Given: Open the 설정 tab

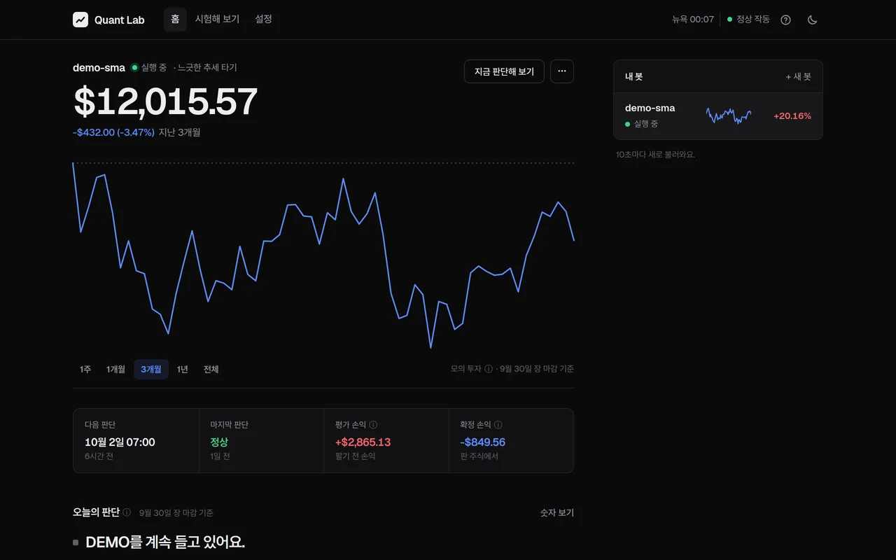Looking at the screenshot, I should (x=263, y=20).
